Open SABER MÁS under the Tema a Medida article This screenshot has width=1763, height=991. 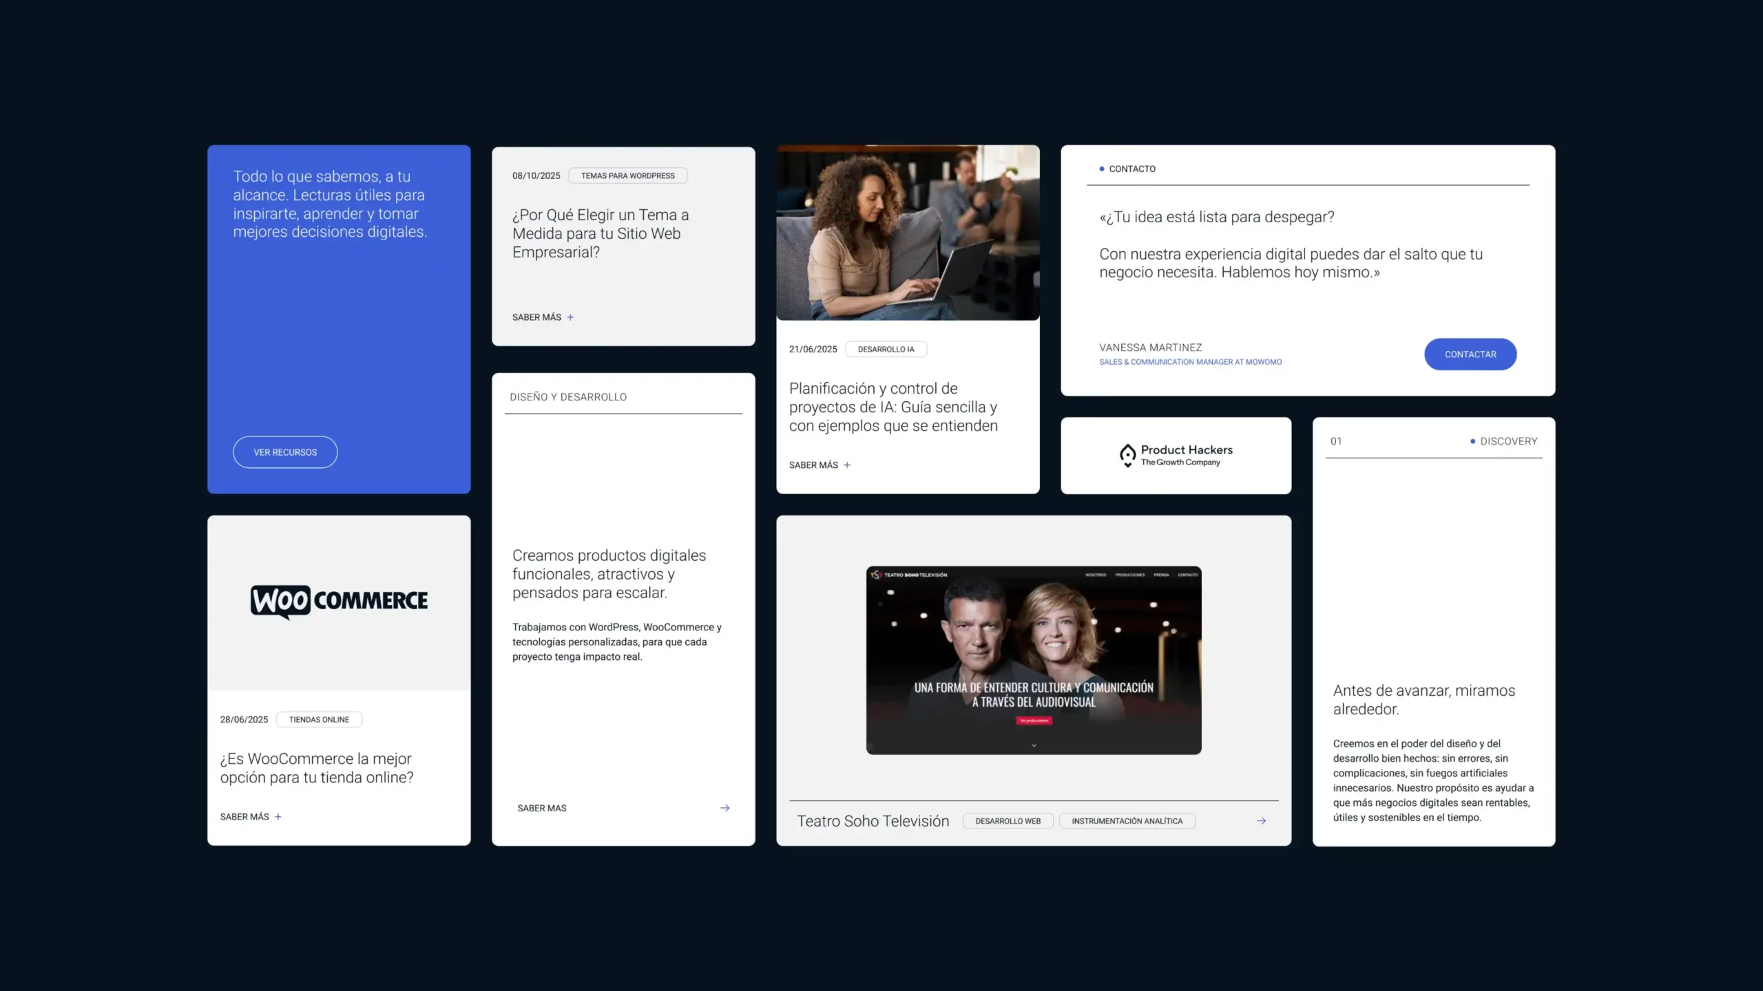click(x=536, y=317)
